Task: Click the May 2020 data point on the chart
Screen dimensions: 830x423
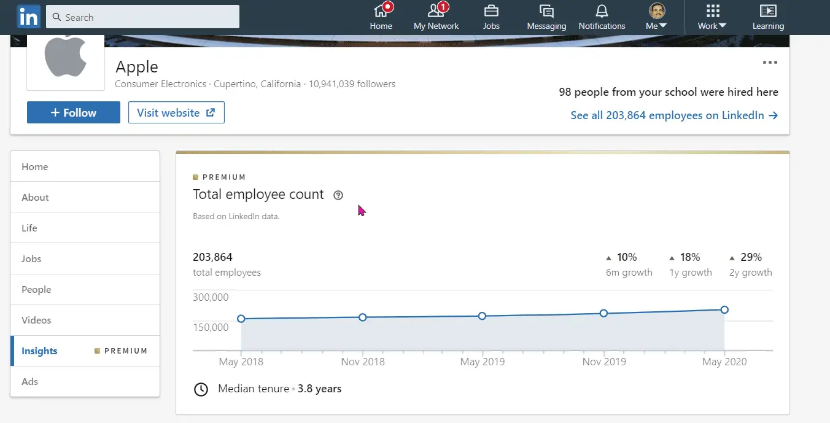Action: pos(724,309)
